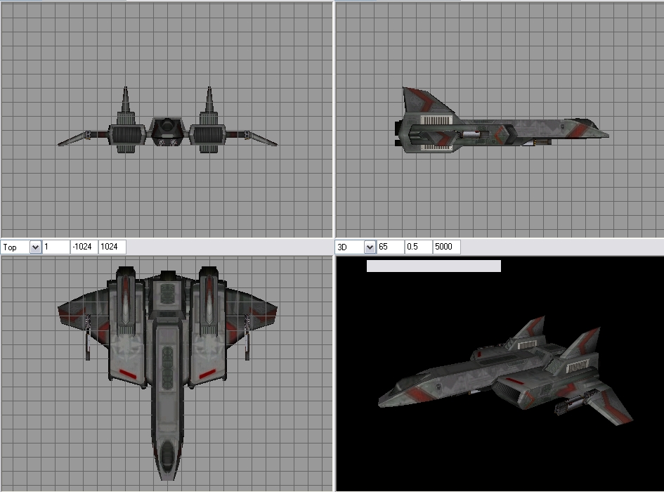Image resolution: width=664 pixels, height=492 pixels.
Task: Click the input field showing -1024
Action: pos(84,247)
